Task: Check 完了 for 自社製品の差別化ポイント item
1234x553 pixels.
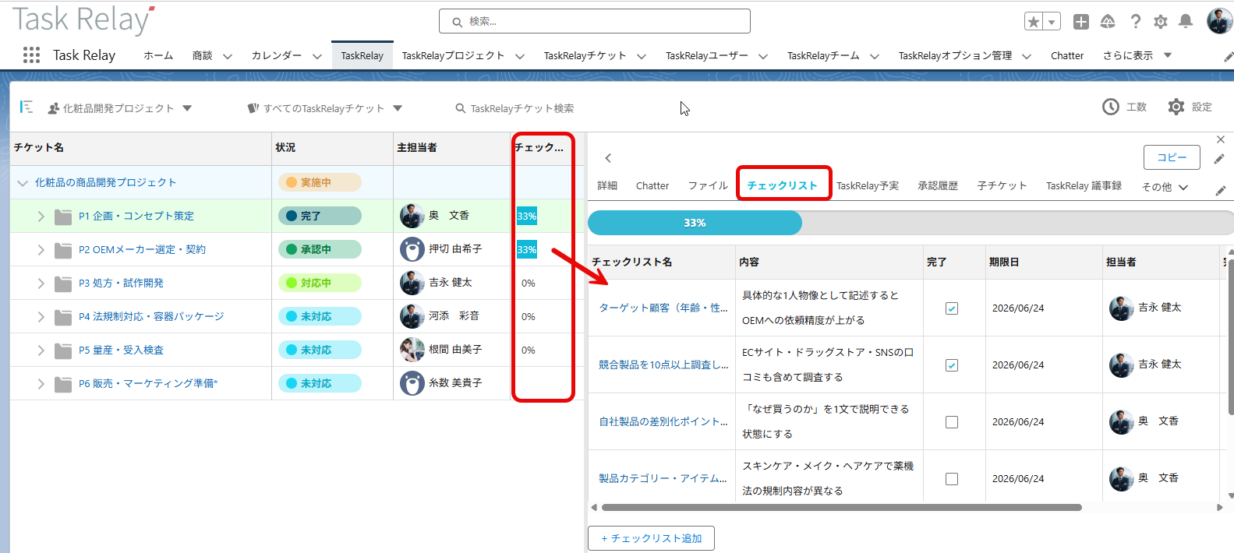Action: point(952,422)
